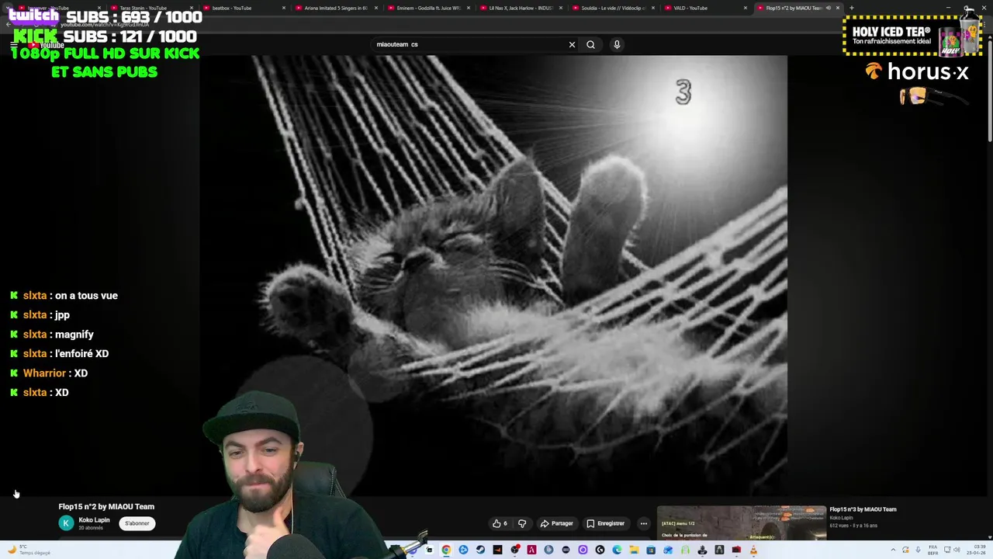Open Google Chrome in the taskbar
This screenshot has width=993, height=559.
(446, 550)
